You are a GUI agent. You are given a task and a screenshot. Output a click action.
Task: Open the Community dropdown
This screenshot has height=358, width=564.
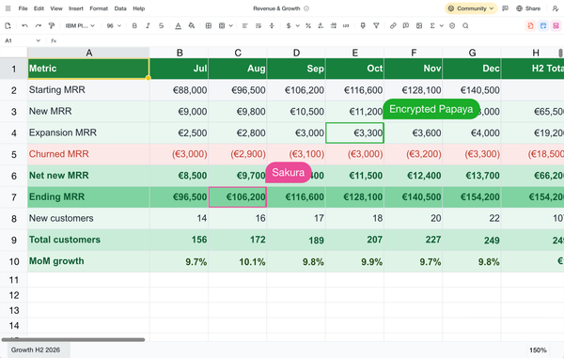coord(471,8)
